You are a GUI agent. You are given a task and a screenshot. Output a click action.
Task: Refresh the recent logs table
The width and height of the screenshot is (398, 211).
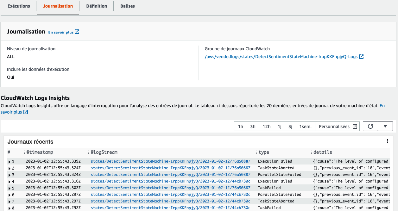pos(370,126)
